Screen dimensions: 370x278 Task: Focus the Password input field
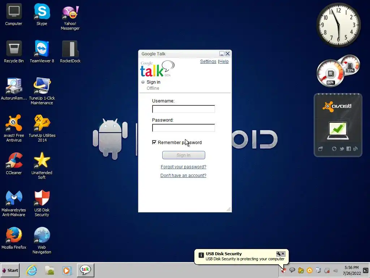click(x=184, y=128)
